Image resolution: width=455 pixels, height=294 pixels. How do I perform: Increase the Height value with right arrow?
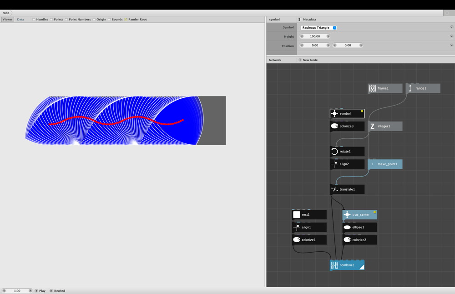click(x=328, y=36)
